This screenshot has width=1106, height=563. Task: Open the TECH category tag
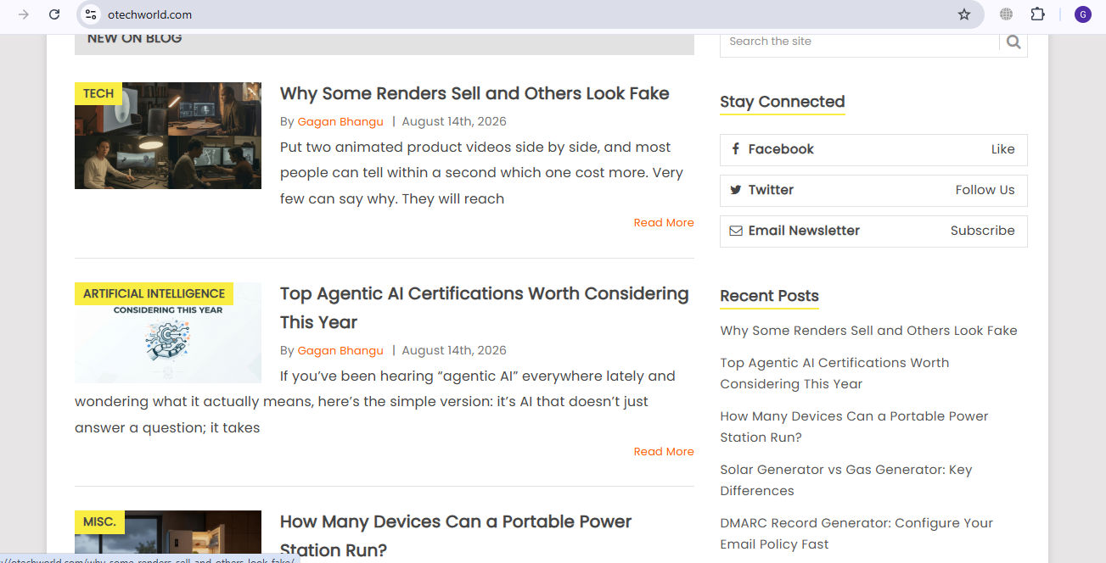98,93
